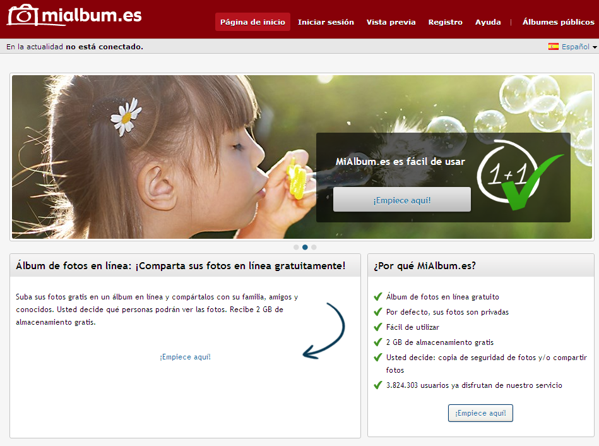Screen dimensions: 599x446
Task: Click the girl blowing bubbles banner image
Action: (x=164, y=157)
